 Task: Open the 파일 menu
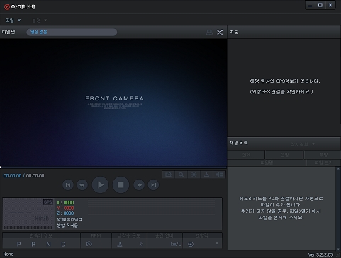tap(13, 20)
